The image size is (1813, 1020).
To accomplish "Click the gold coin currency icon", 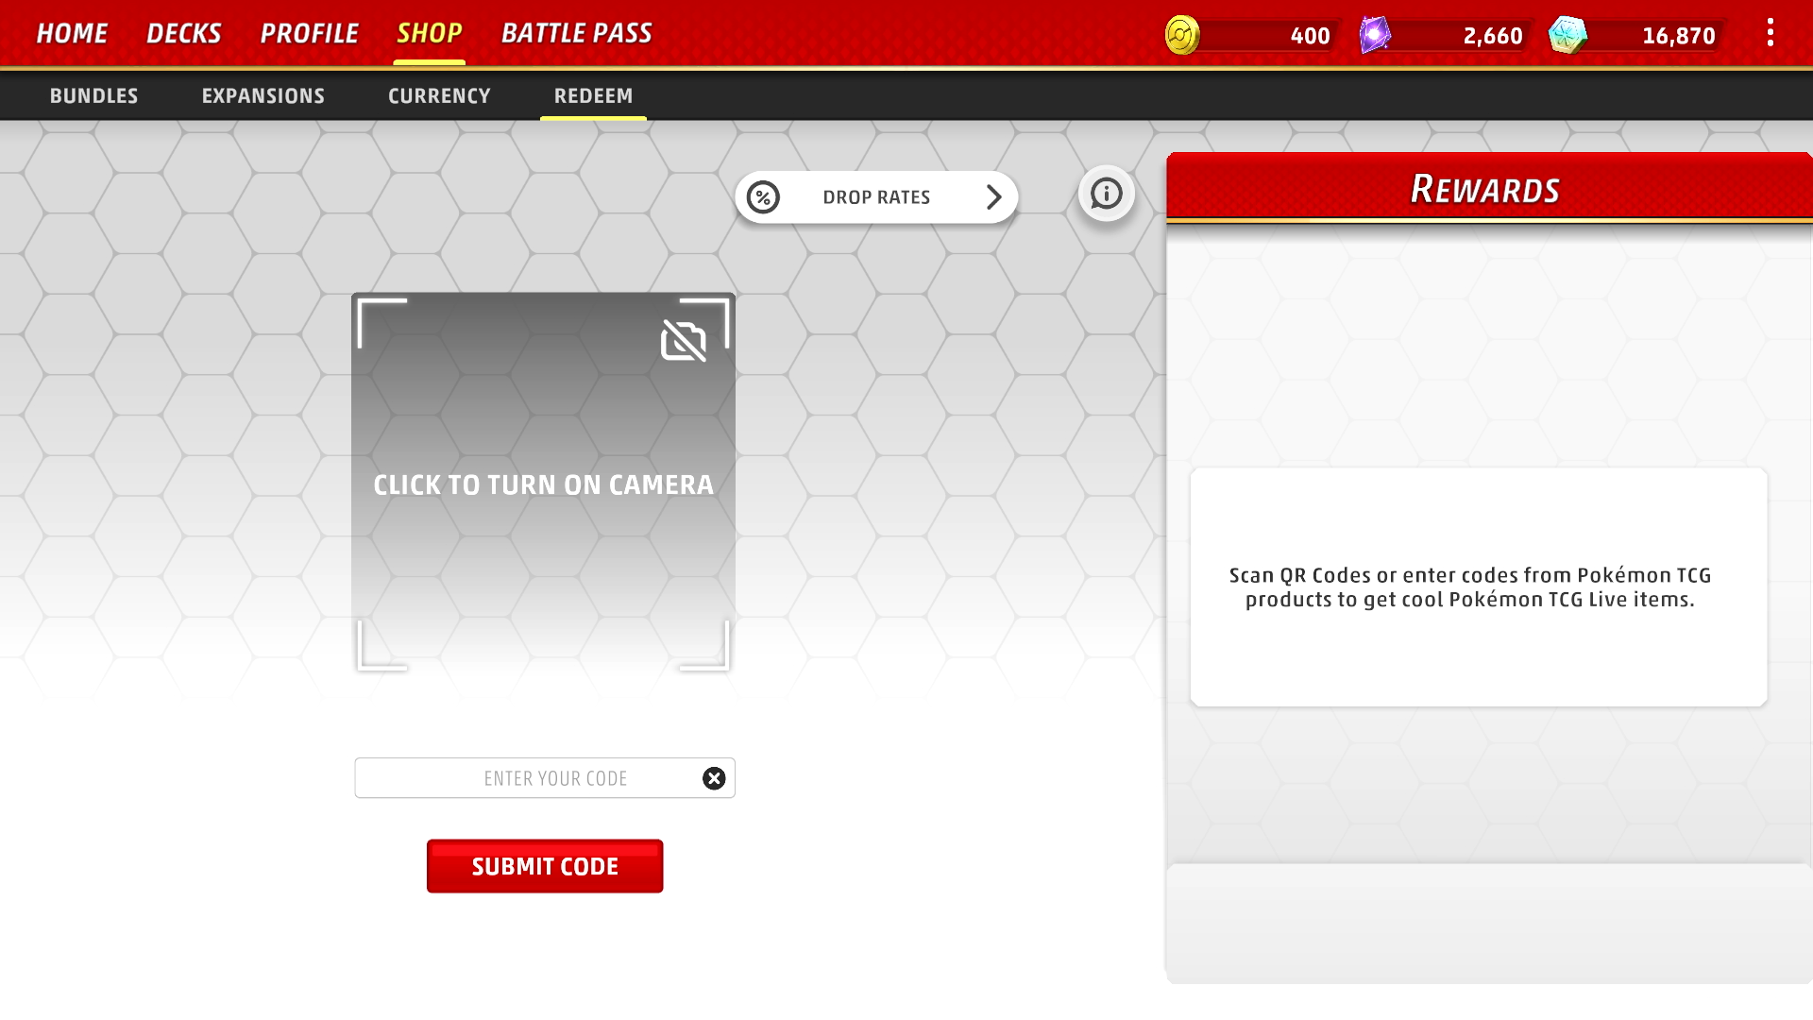I will [1183, 34].
